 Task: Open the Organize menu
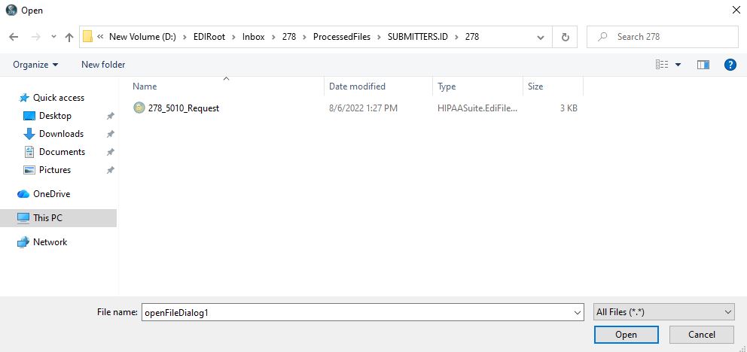pyautogui.click(x=35, y=64)
